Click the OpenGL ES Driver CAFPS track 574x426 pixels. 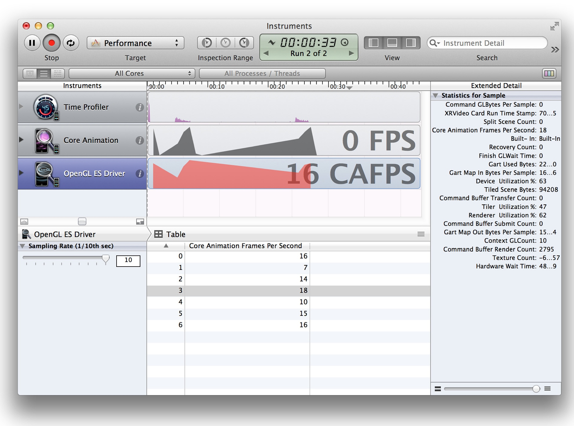284,173
